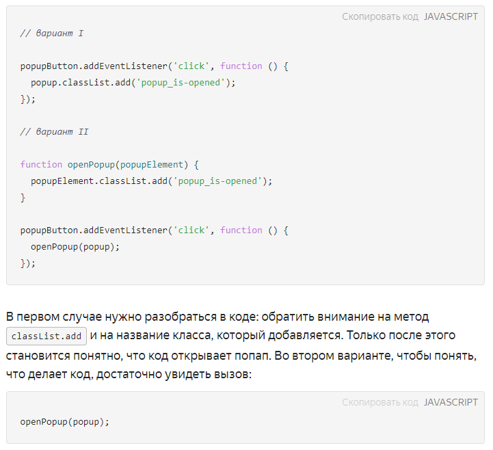Image resolution: width=493 pixels, height=450 pixels.
Task: Click the comment '// вариант I'
Action: (x=52, y=34)
